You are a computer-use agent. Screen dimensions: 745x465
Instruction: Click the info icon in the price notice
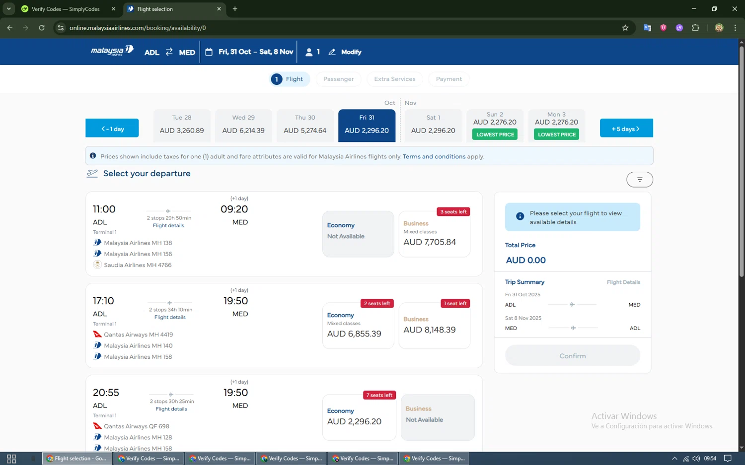[93, 156]
